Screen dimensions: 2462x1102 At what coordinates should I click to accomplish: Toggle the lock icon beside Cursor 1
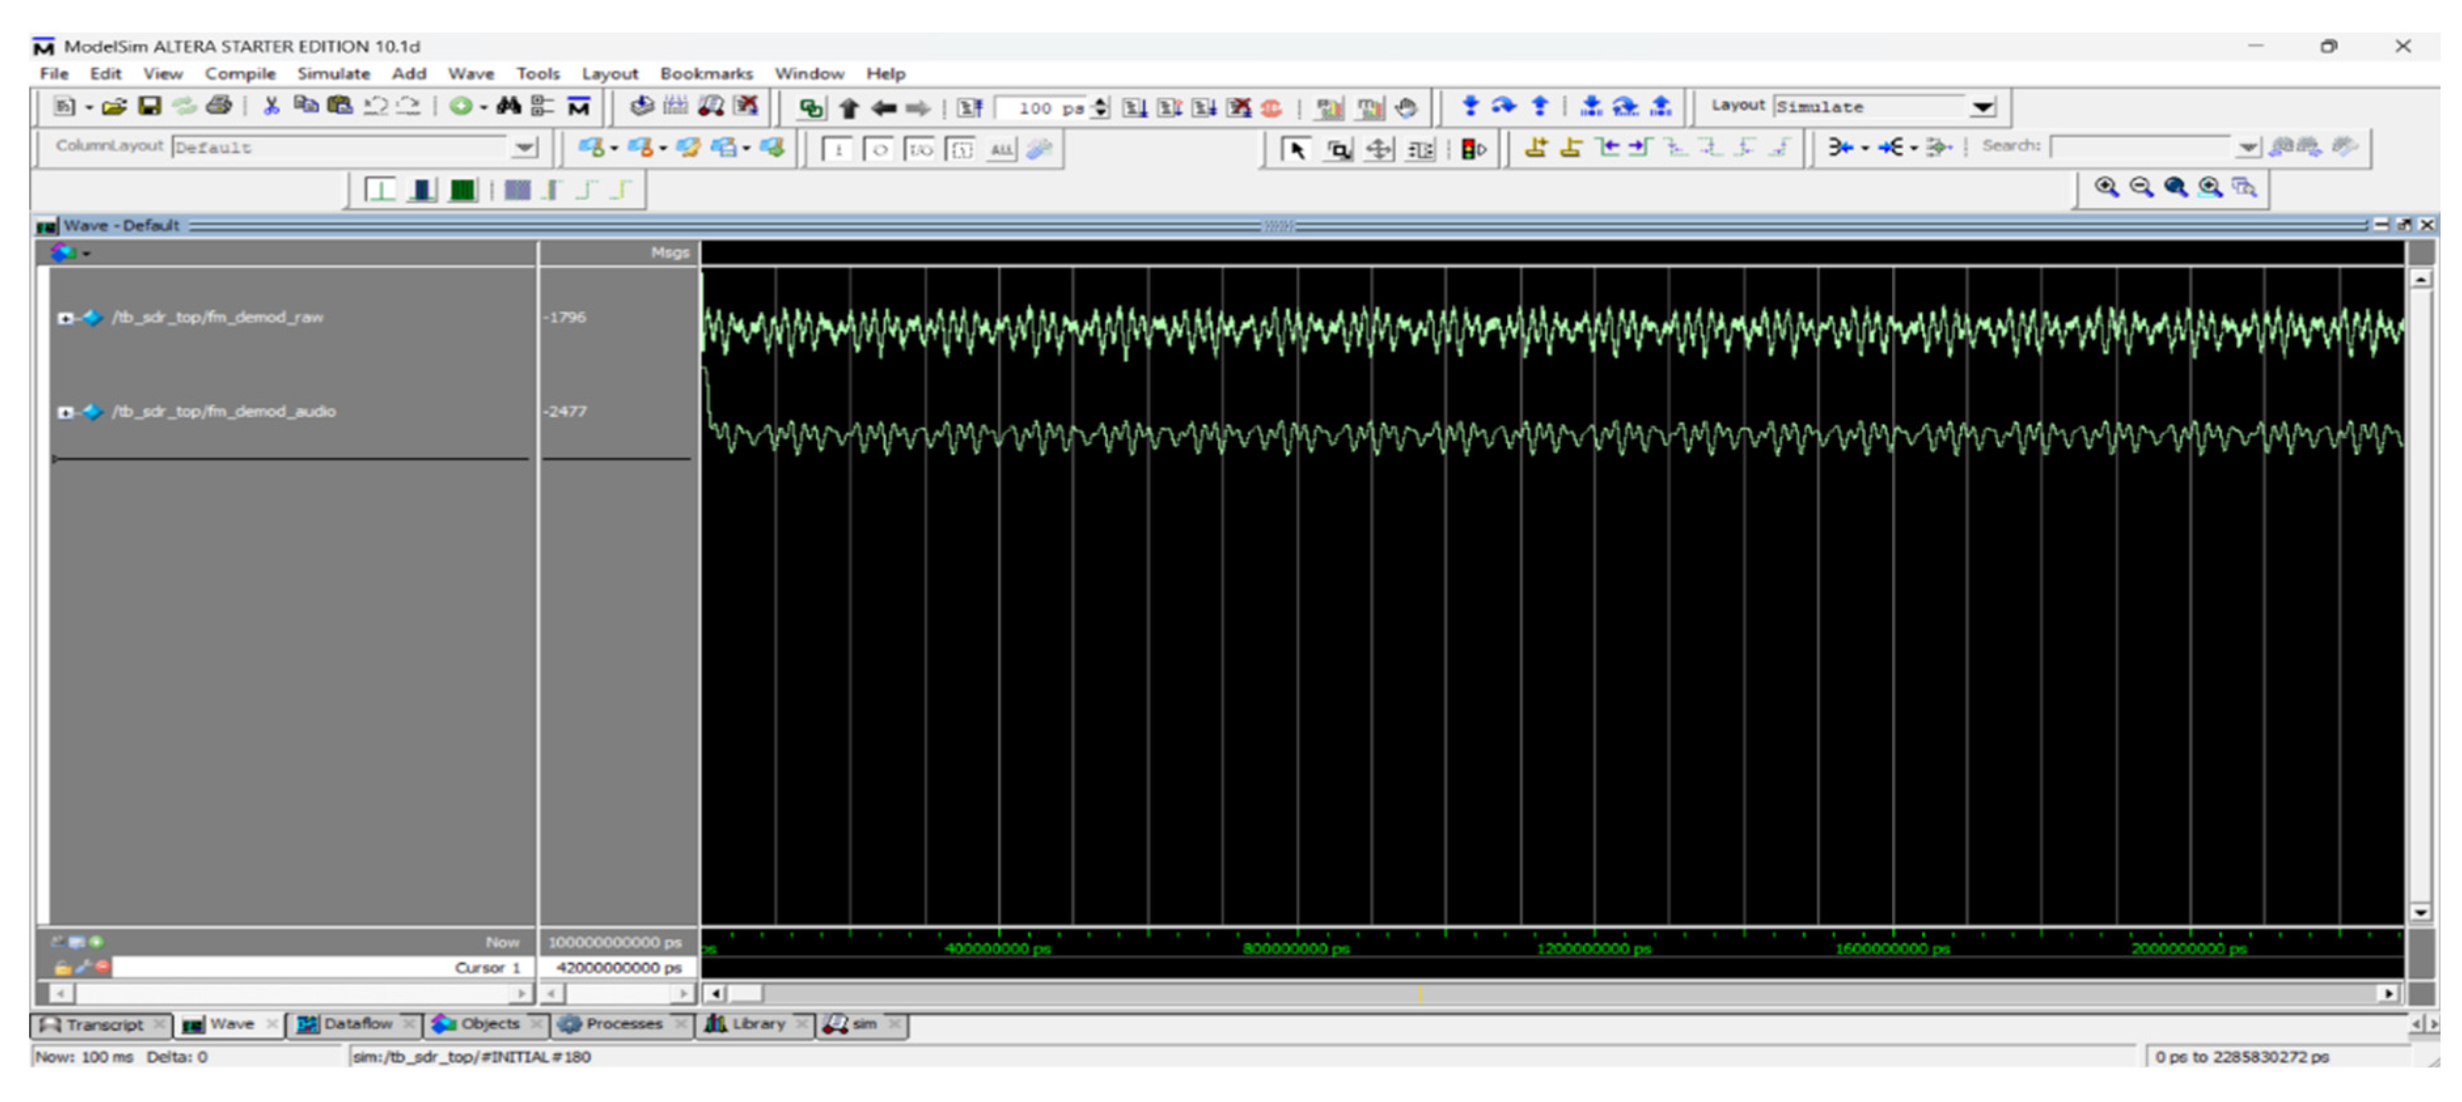62,967
